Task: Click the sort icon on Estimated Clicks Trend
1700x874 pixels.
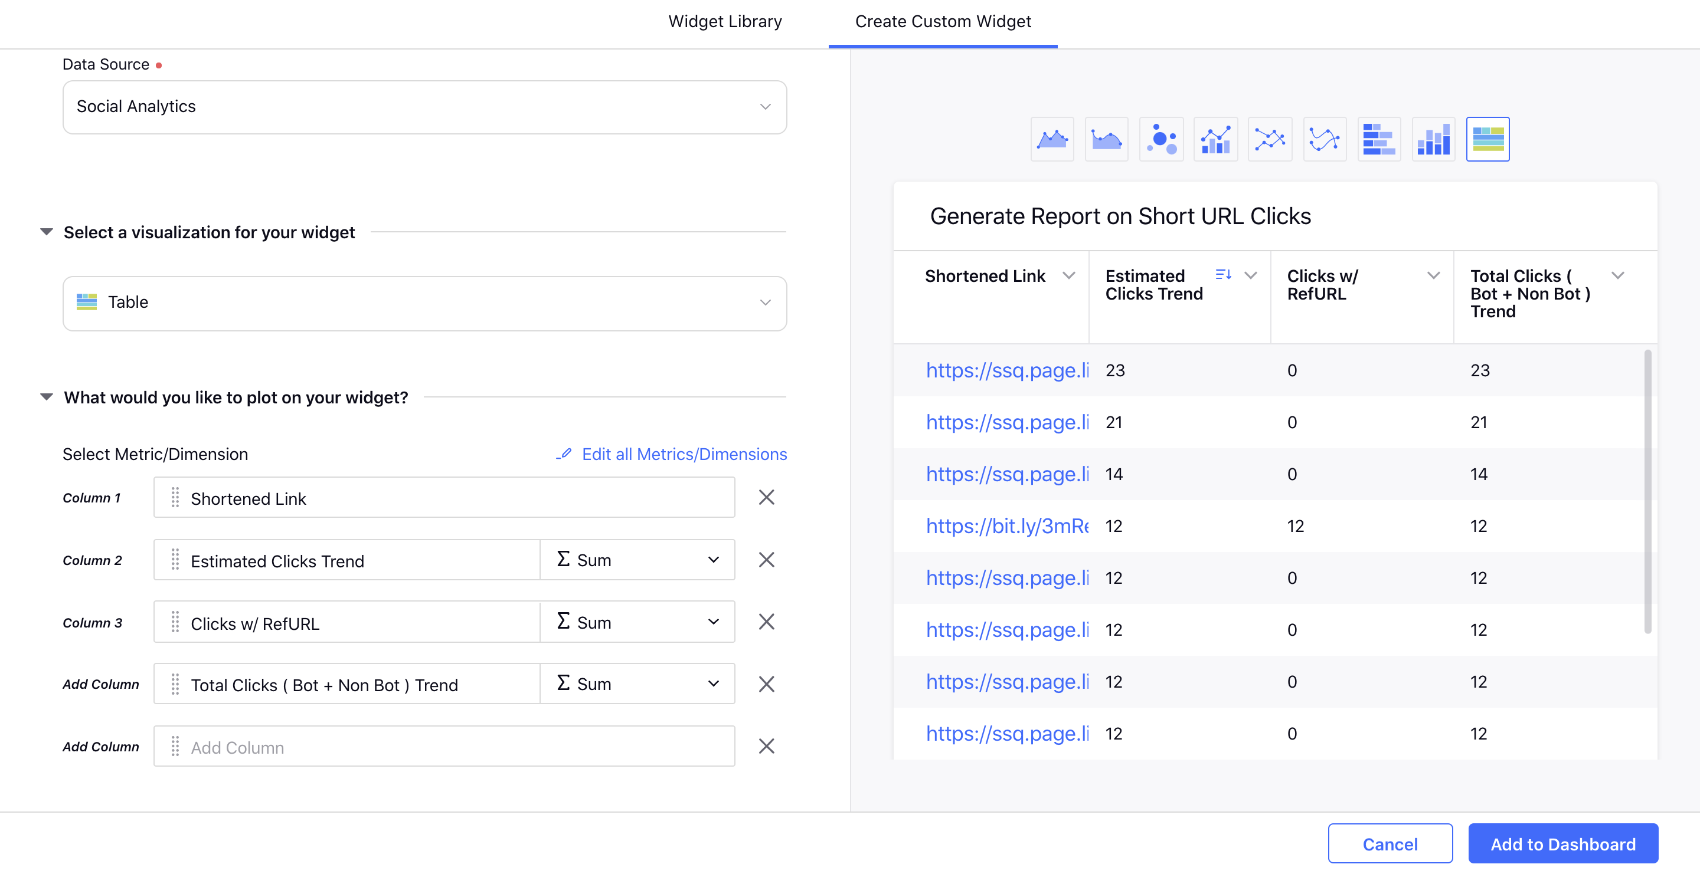Action: pos(1223,275)
